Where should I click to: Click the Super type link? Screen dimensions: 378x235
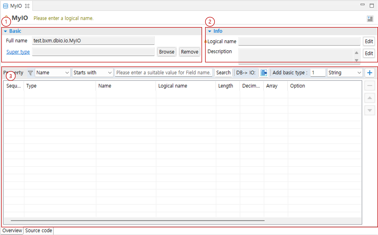18,52
